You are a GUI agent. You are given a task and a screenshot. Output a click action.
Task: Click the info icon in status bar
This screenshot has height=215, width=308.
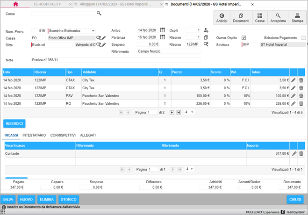tap(4, 207)
